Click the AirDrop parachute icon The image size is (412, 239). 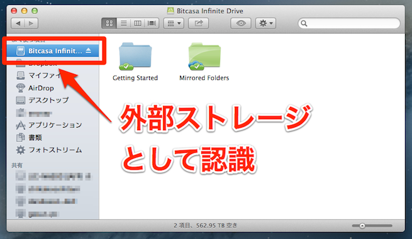pos(21,88)
